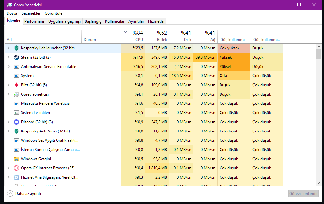
Task: Click the Kaspersky Anti-Virus shield icon
Action: tap(16, 131)
